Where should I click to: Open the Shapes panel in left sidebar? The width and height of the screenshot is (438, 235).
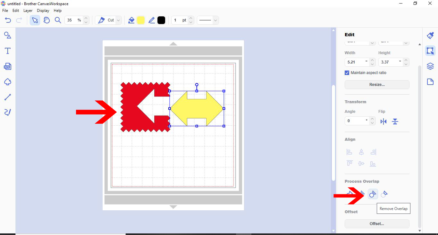[x=8, y=35]
